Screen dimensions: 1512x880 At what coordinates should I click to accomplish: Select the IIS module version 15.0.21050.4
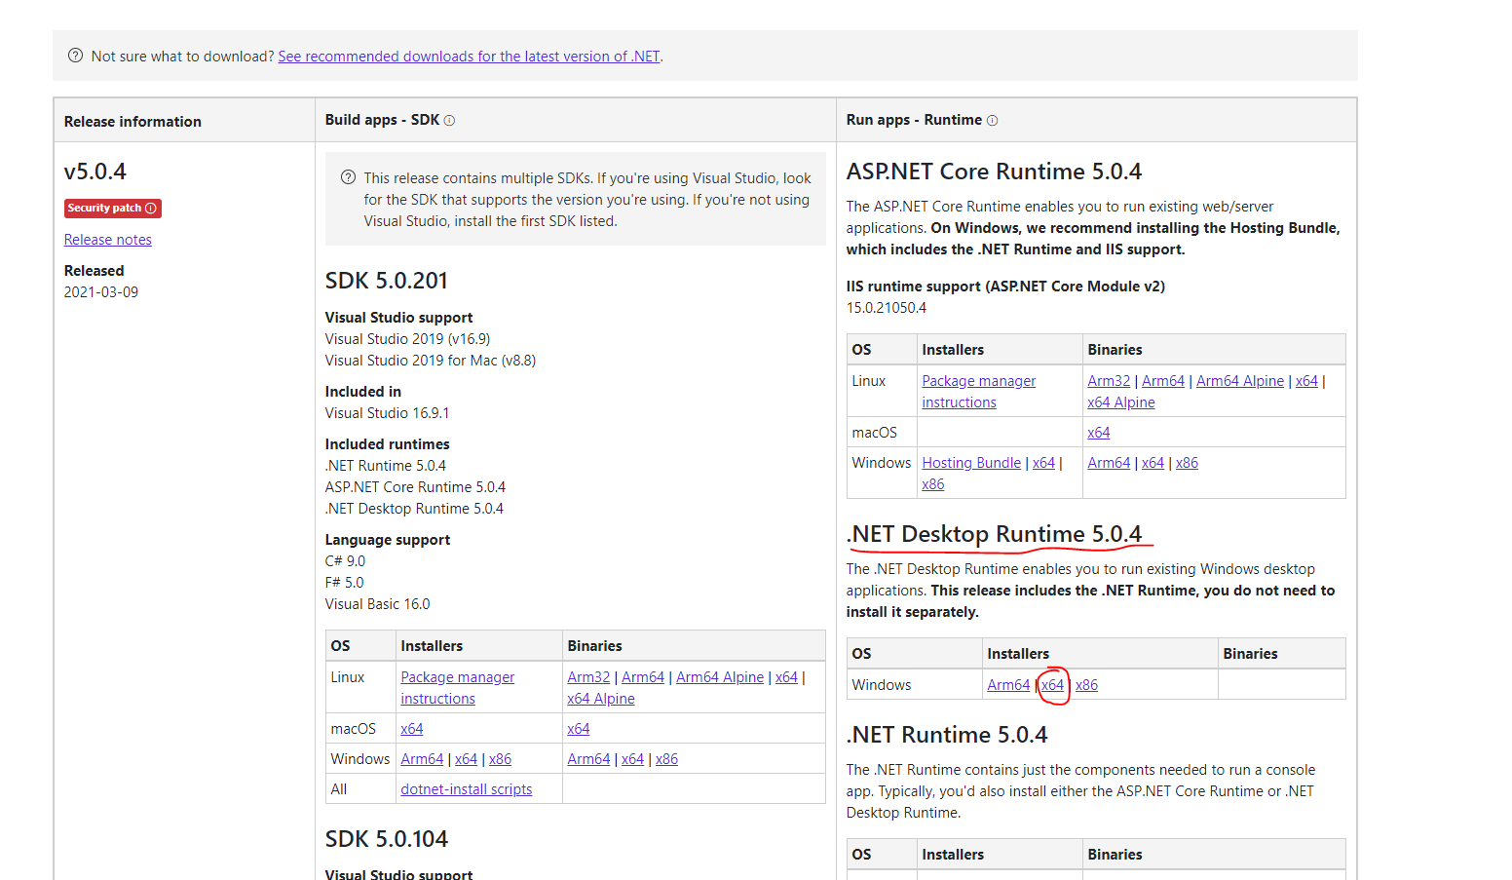(887, 308)
